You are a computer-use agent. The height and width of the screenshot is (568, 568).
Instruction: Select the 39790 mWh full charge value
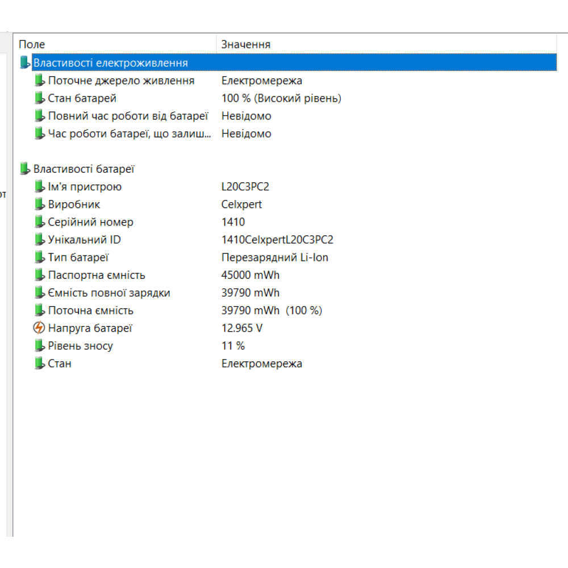pyautogui.click(x=250, y=293)
